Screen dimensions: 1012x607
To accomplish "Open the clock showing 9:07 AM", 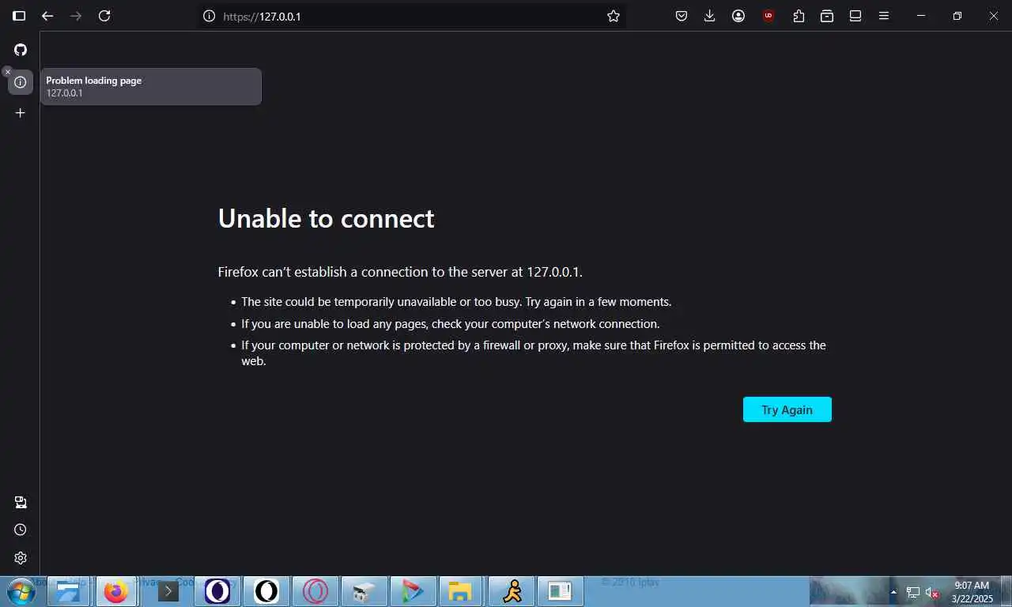I will click(972, 592).
